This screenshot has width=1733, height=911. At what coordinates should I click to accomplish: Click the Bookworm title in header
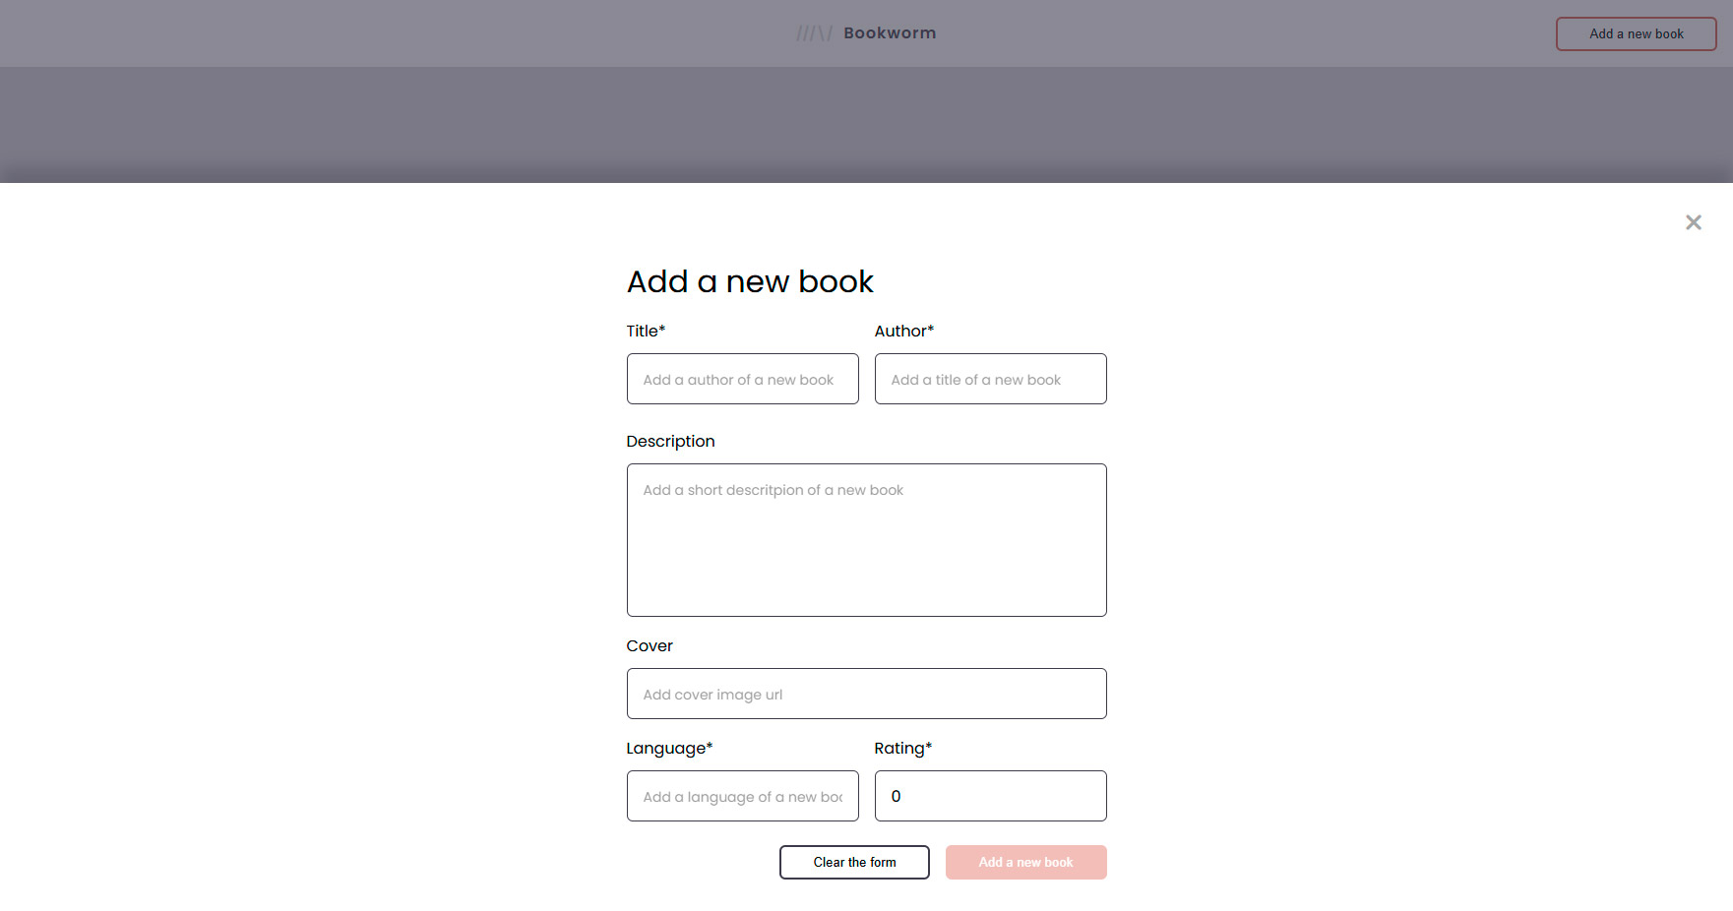(890, 32)
